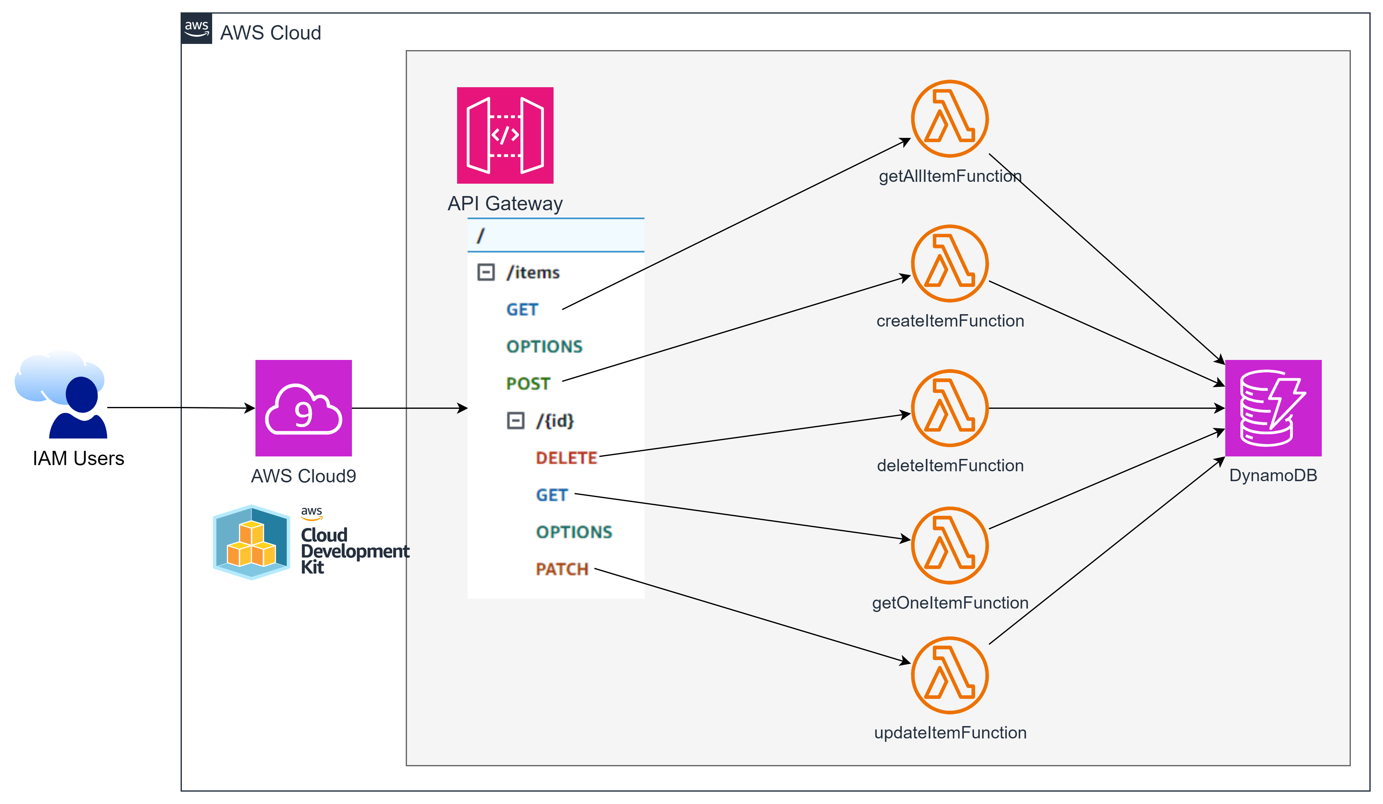This screenshot has width=1383, height=804.
Task: Click the OPTIONS method under /{id}
Action: [573, 532]
